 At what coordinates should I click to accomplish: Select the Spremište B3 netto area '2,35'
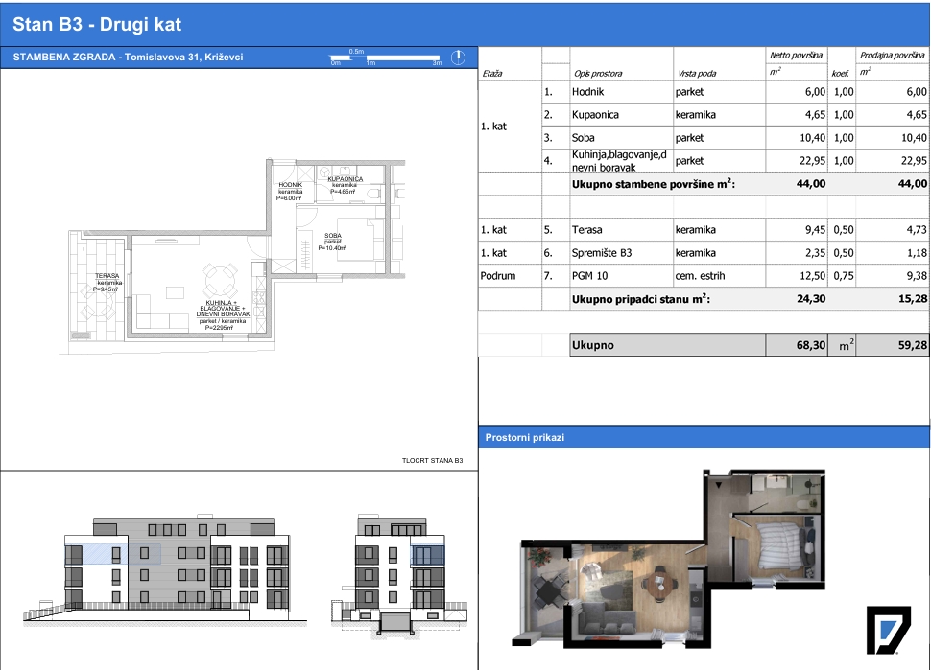pyautogui.click(x=815, y=253)
